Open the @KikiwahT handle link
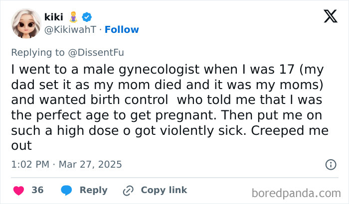The image size is (349, 204). coord(69,30)
